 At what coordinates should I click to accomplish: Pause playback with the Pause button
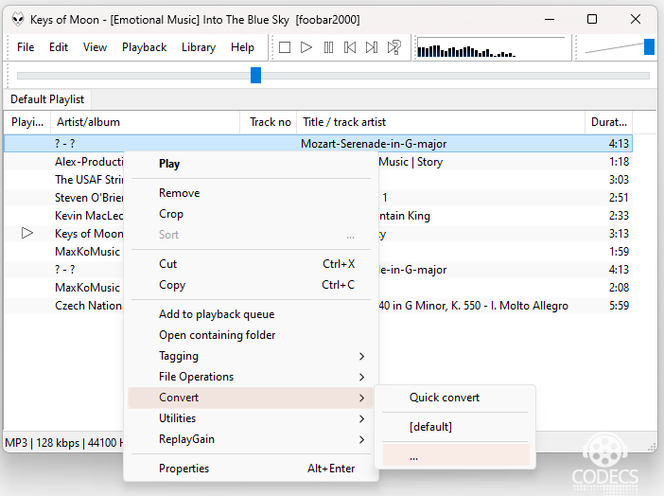point(328,47)
